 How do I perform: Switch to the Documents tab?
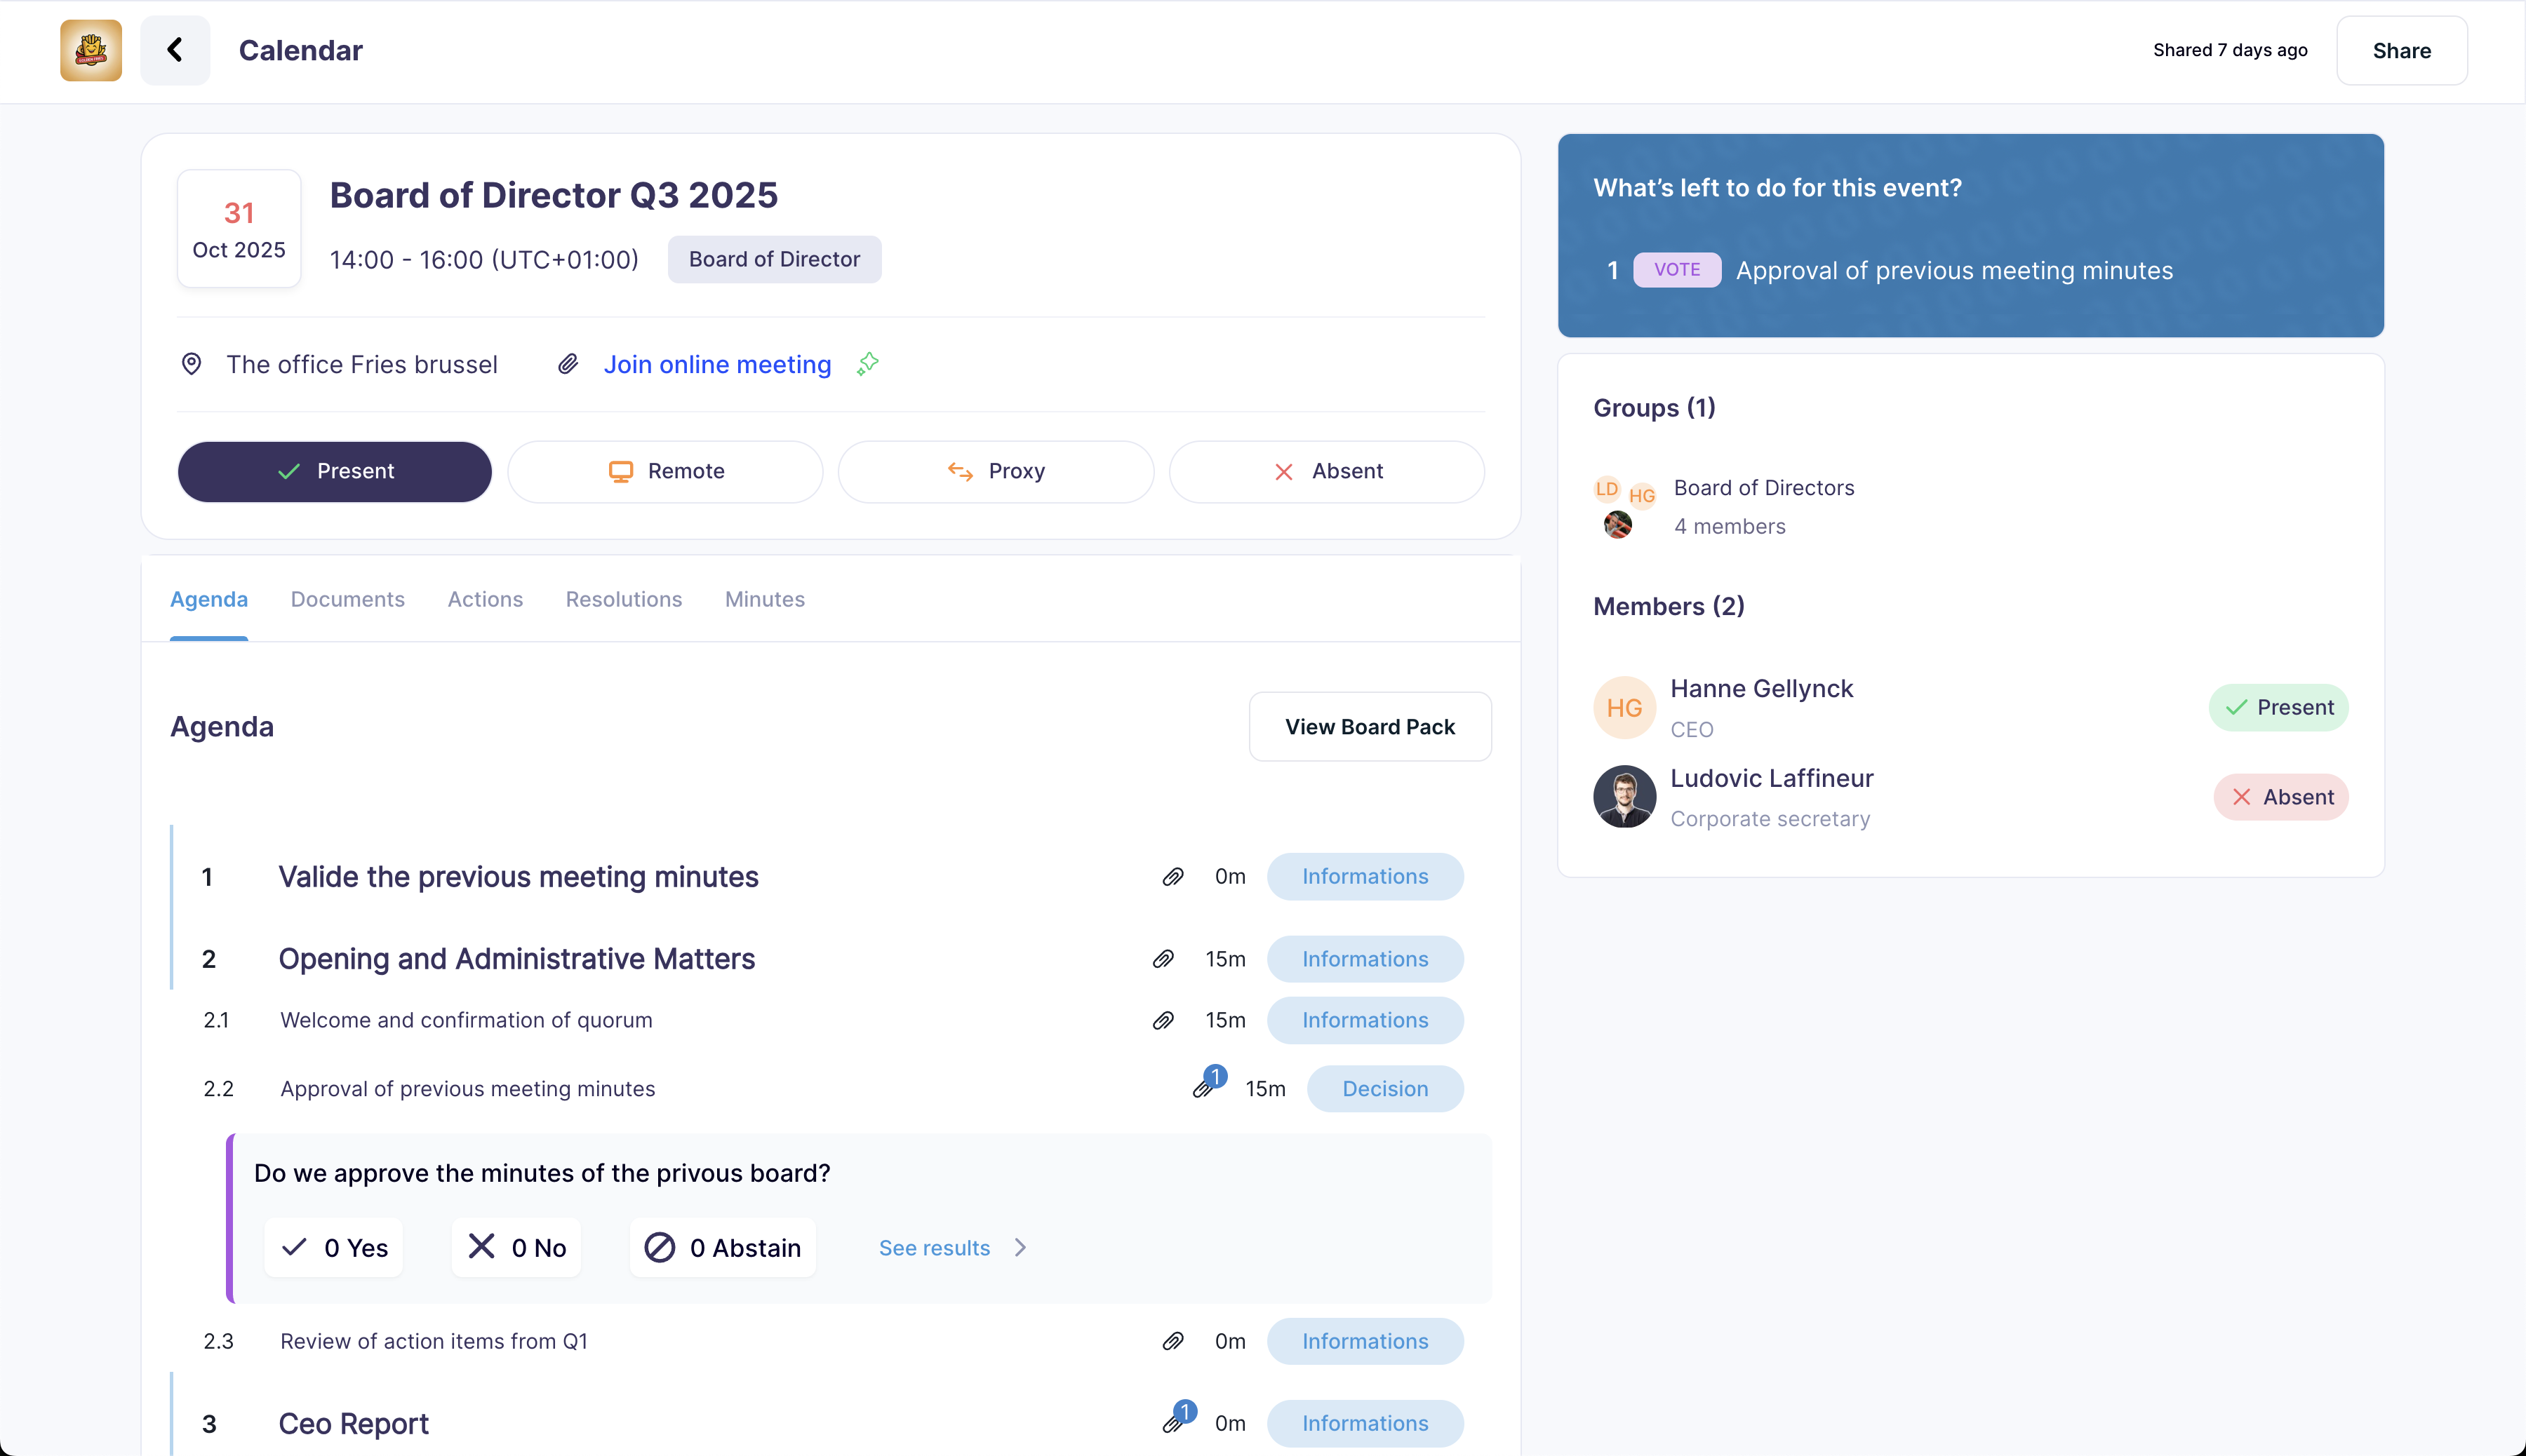coord(347,599)
